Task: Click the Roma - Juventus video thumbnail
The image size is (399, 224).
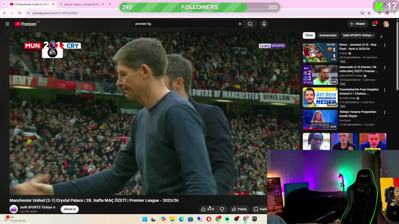Action: click(x=320, y=53)
